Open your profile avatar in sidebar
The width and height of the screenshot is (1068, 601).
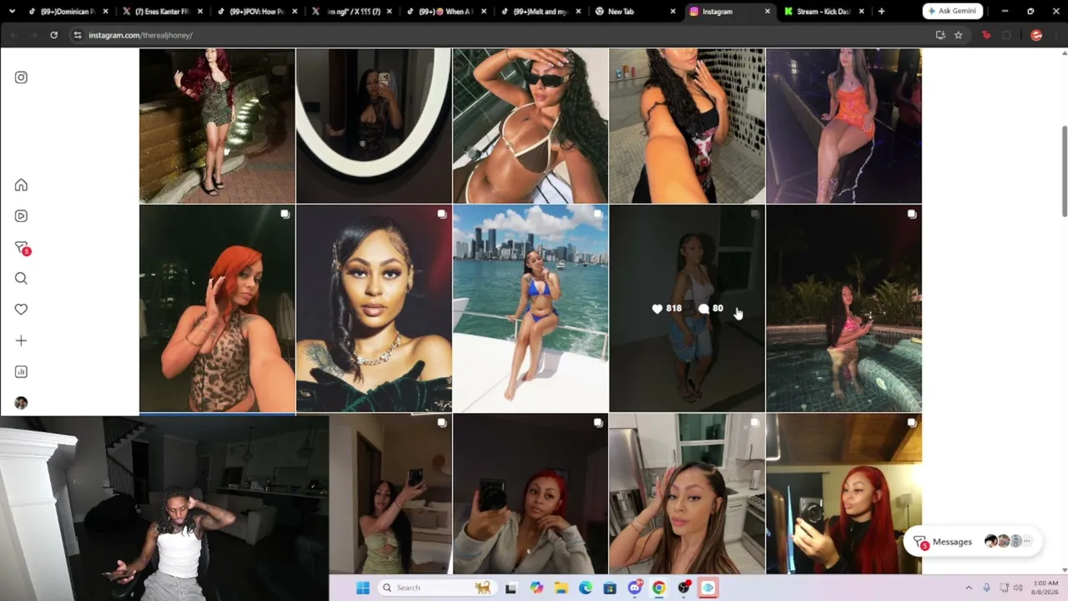click(21, 403)
